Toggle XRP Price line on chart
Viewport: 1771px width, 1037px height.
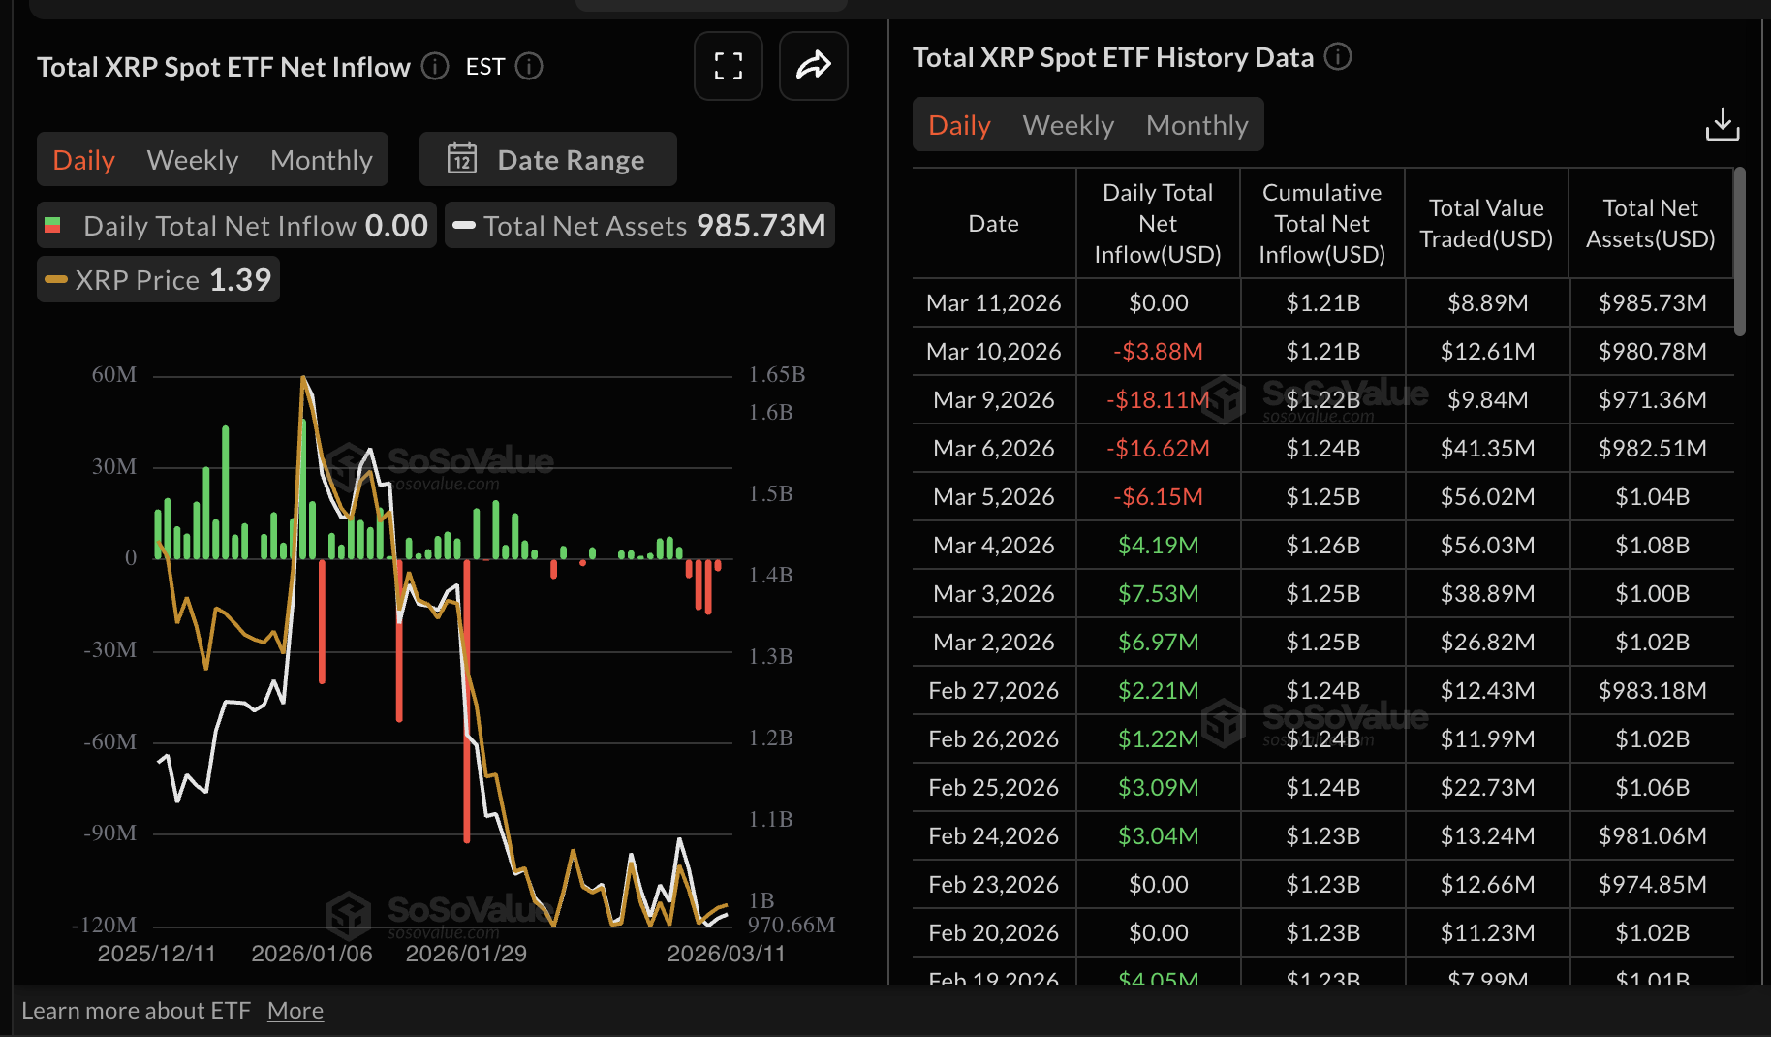pyautogui.click(x=159, y=280)
